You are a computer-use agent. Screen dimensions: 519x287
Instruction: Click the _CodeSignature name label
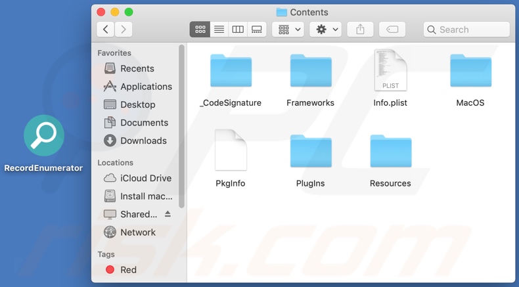click(231, 103)
